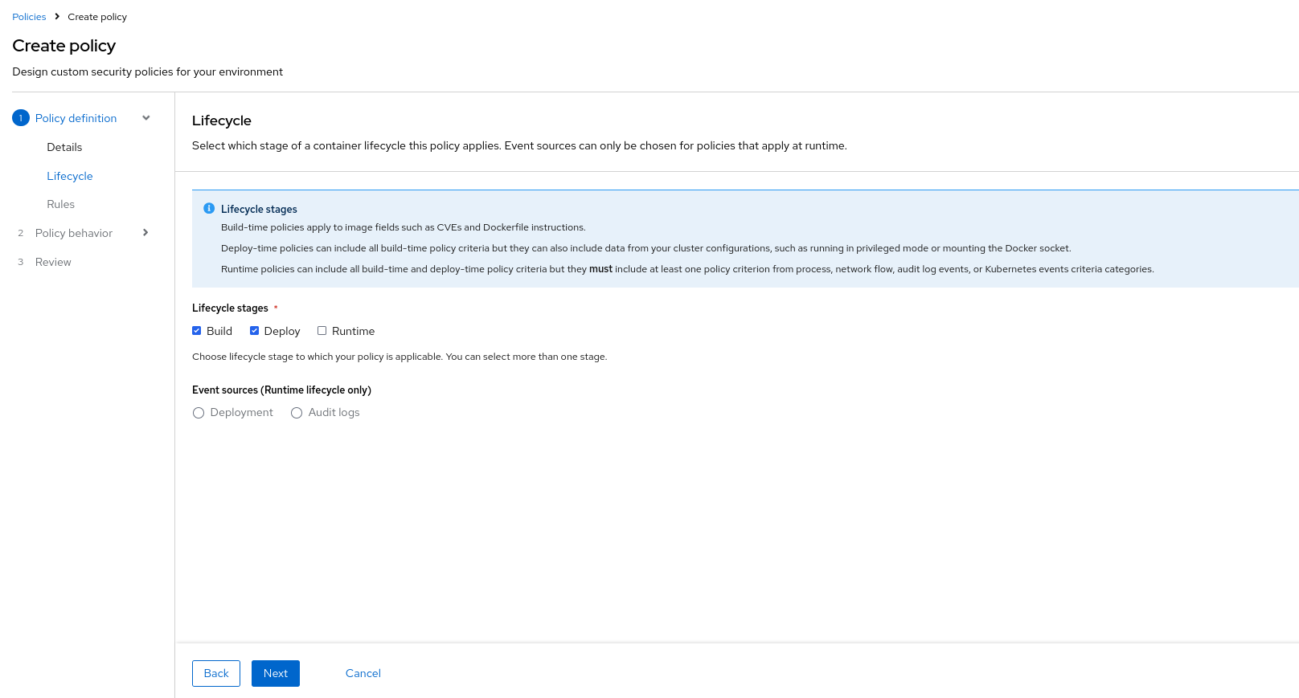This screenshot has height=698, width=1299.
Task: Click the Next button
Action: point(275,673)
